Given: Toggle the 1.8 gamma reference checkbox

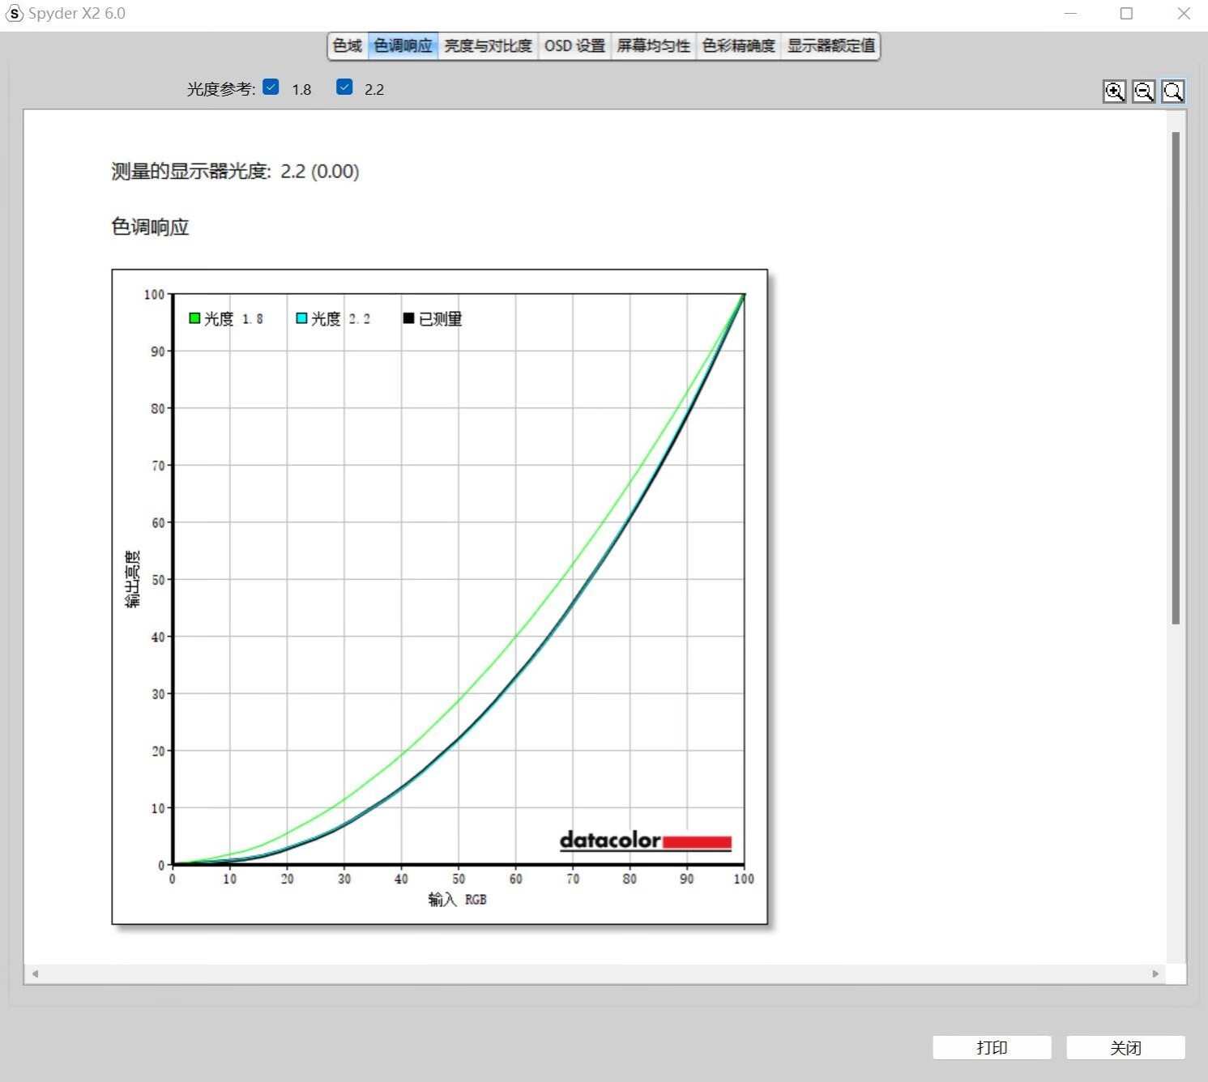Looking at the screenshot, I should [x=271, y=87].
